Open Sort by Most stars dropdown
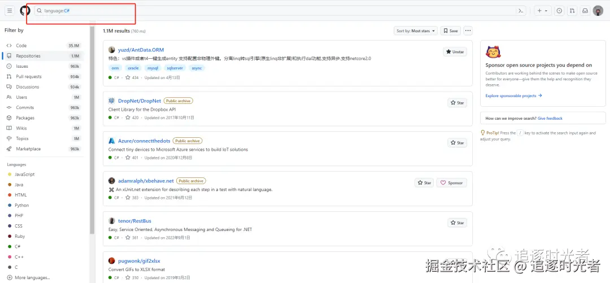 [x=416, y=31]
